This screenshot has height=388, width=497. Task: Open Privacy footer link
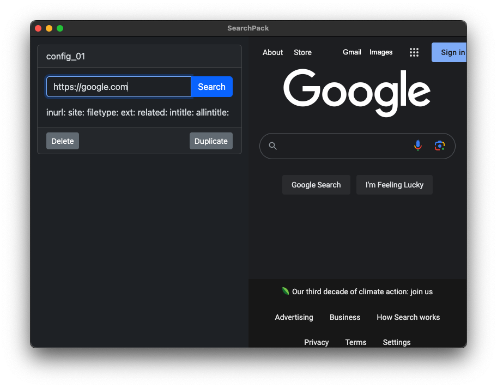click(316, 342)
